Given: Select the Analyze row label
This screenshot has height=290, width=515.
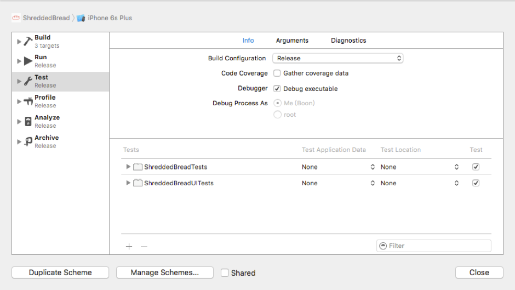Looking at the screenshot, I should (47, 117).
